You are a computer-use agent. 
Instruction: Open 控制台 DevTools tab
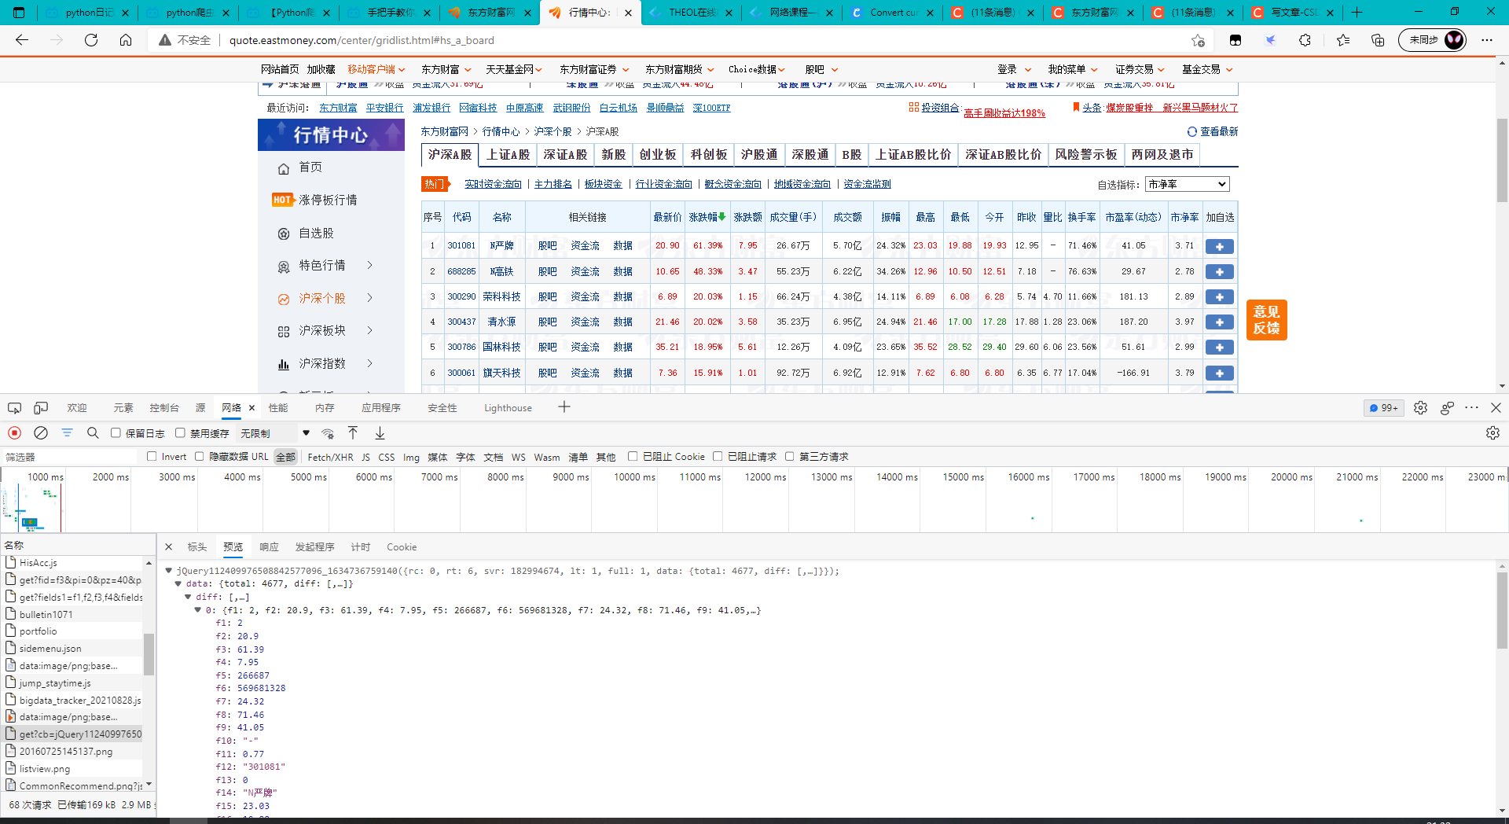click(x=164, y=408)
